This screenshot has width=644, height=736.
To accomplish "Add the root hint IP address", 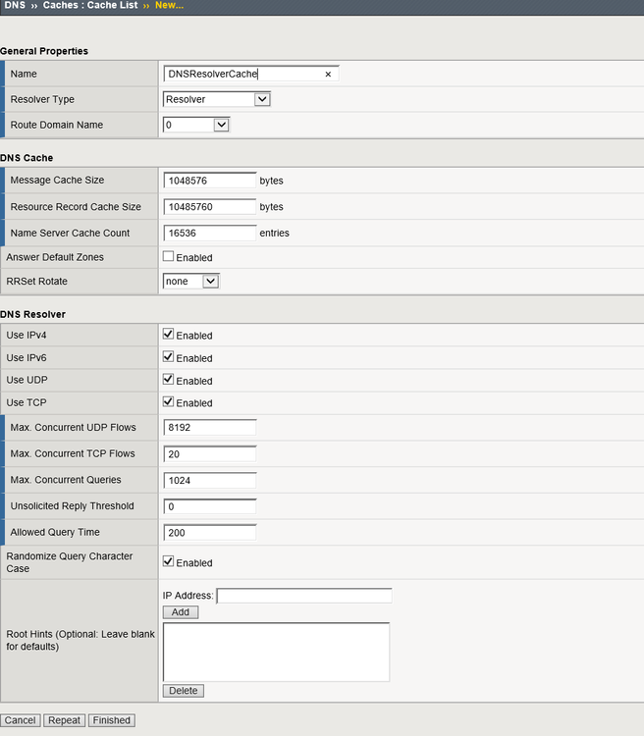I will tap(181, 612).
